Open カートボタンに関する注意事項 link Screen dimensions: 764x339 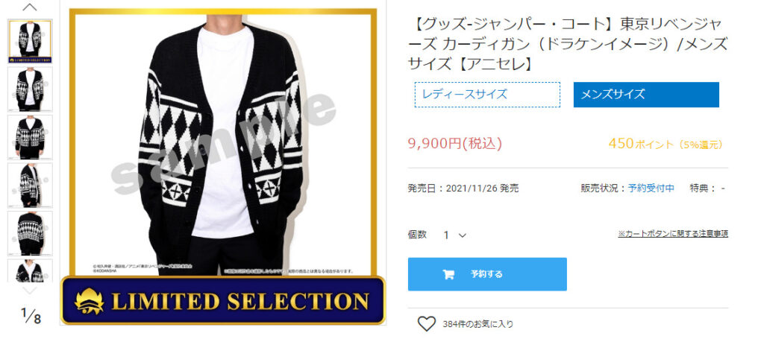(x=673, y=234)
